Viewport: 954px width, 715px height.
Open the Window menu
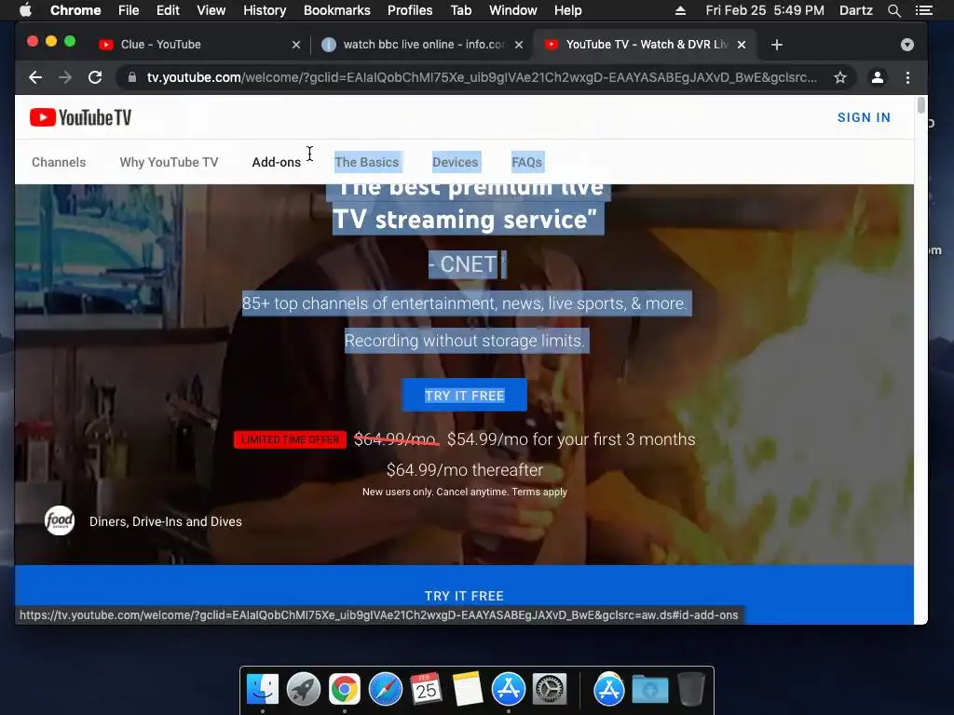(513, 10)
